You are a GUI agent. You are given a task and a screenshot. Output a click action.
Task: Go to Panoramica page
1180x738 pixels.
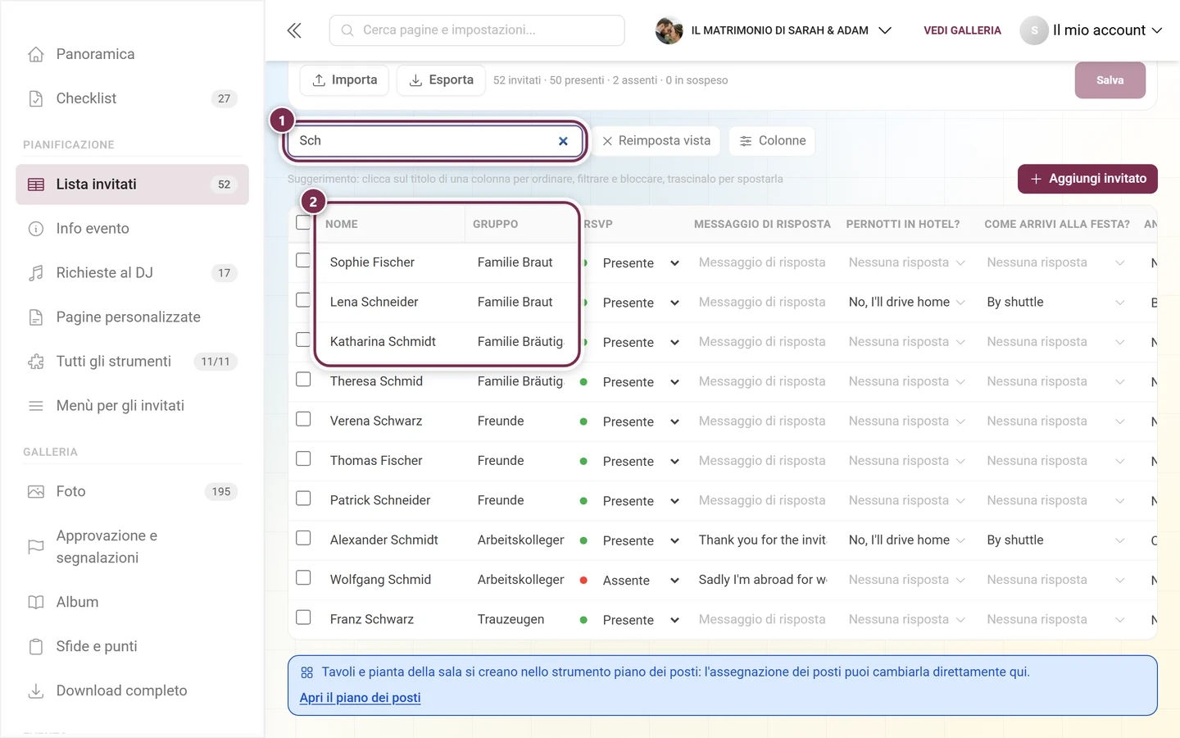[132, 54]
